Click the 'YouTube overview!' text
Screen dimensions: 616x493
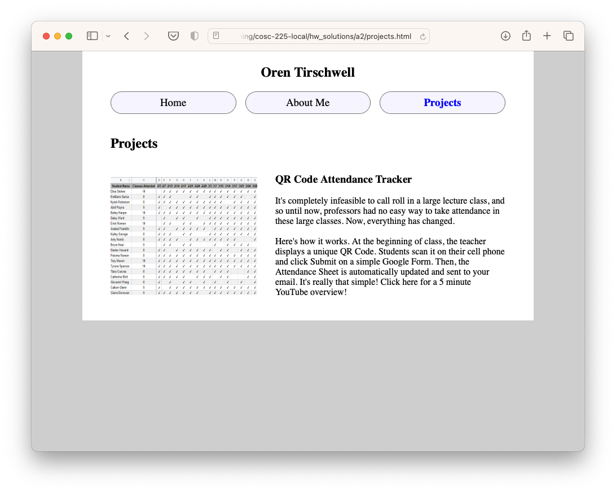[311, 292]
